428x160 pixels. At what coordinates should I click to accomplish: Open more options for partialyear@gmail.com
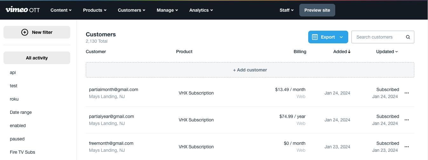(x=406, y=120)
